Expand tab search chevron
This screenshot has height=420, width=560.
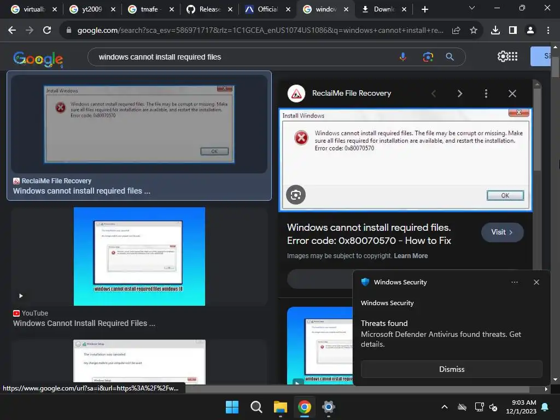click(472, 8)
